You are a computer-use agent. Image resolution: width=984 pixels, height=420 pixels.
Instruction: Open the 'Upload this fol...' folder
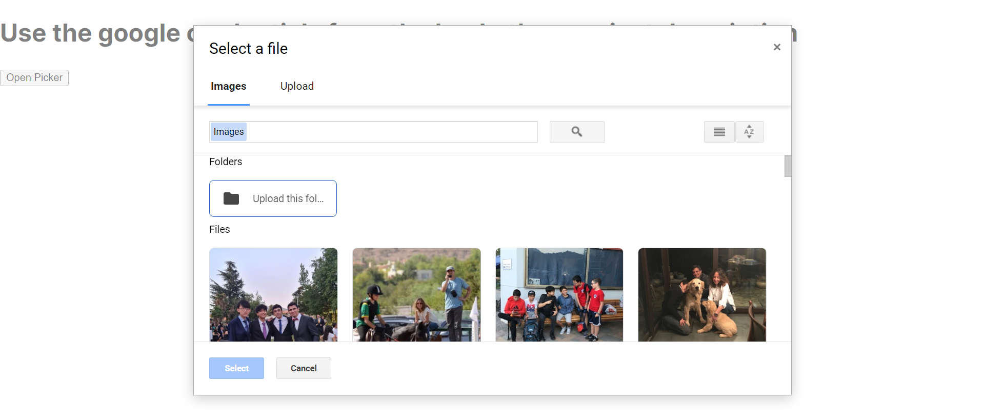point(273,198)
